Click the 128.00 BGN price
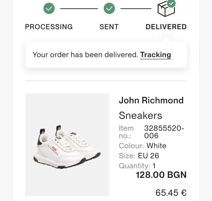The image size is (212, 201). tap(161, 175)
